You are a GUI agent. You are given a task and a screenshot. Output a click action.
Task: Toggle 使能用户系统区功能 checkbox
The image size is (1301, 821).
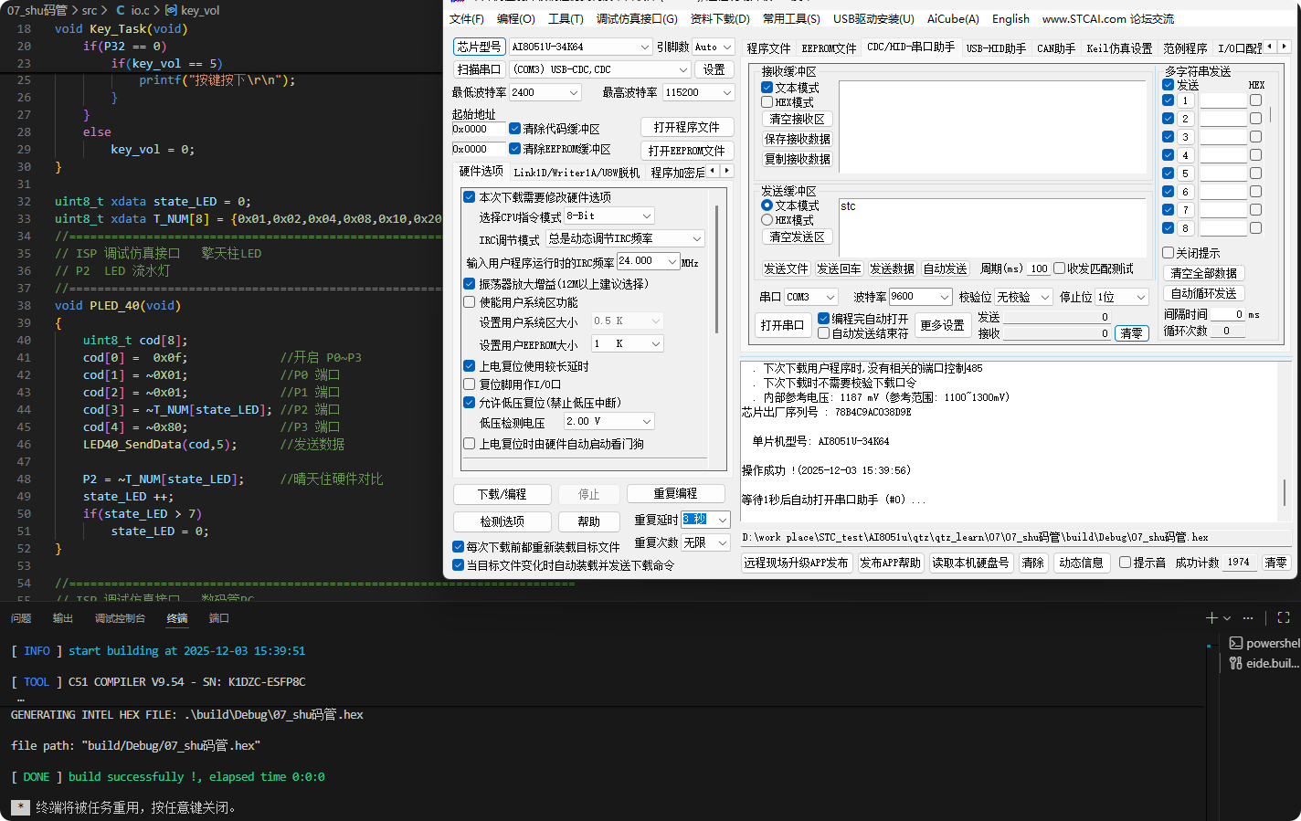coord(470,302)
